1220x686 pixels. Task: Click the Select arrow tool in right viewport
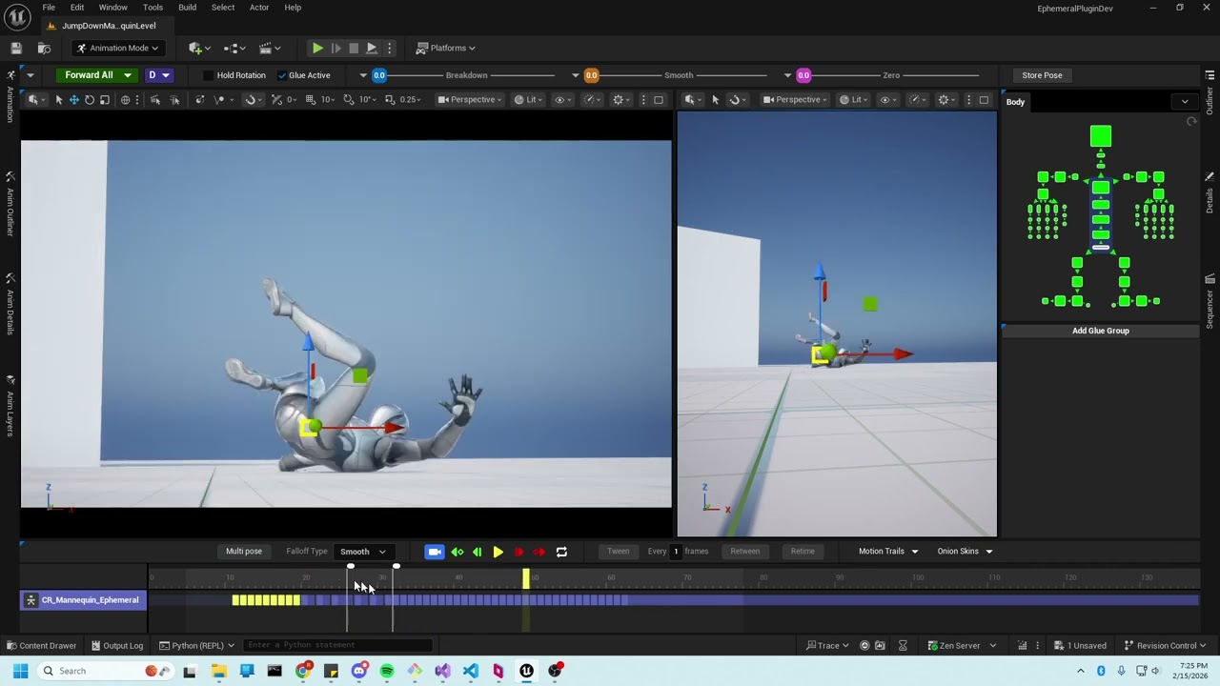(716, 99)
